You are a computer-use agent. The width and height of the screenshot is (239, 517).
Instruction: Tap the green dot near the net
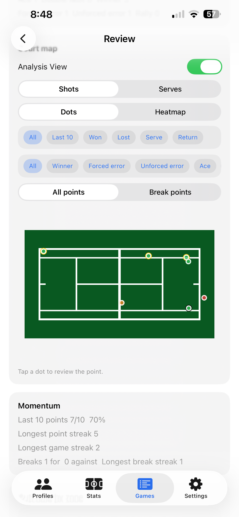[x=148, y=256]
